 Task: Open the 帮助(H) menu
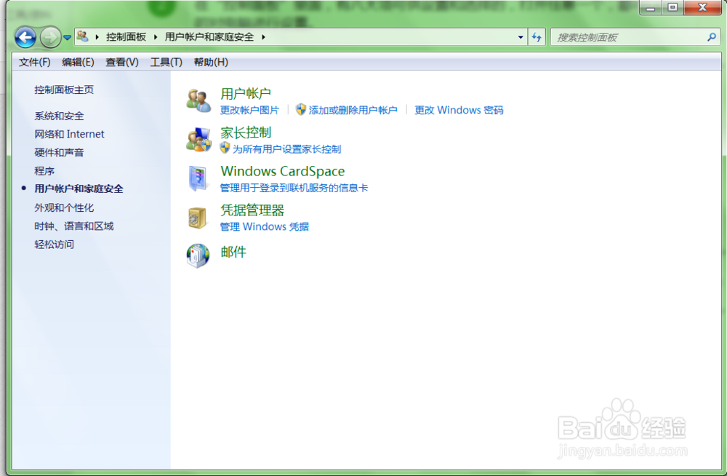pos(211,62)
